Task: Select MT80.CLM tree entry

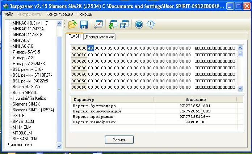Action: coord(22,133)
